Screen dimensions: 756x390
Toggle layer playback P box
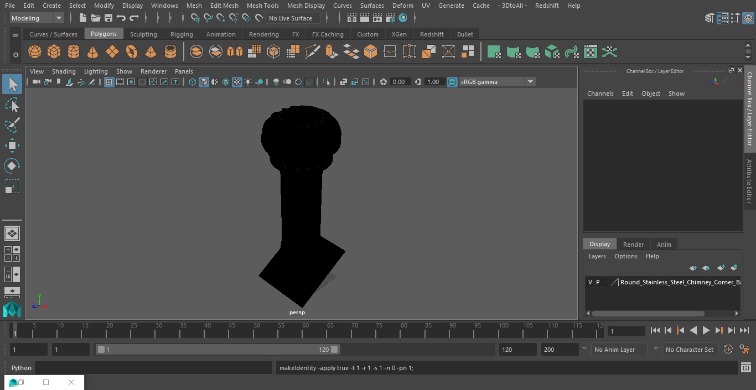click(x=598, y=282)
